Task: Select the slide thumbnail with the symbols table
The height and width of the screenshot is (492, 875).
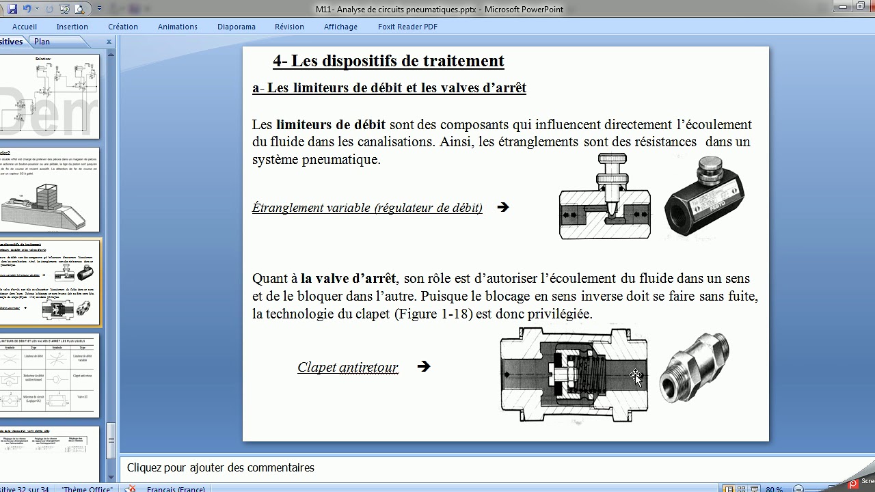Action: [x=49, y=375]
